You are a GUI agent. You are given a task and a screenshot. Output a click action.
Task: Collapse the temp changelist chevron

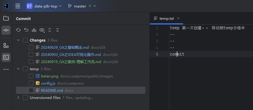tap(18, 69)
